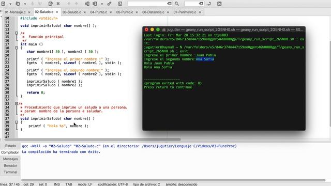Select the 02-Saludo.c tab

pyautogui.click(x=44, y=12)
